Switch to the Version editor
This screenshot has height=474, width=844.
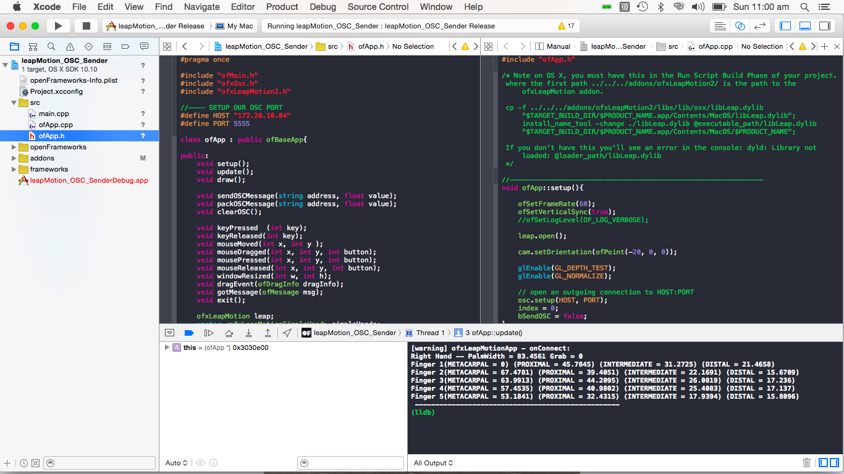pos(760,26)
